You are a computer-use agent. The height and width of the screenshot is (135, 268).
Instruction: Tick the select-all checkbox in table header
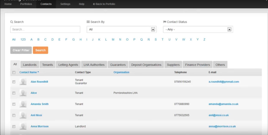click(14, 72)
